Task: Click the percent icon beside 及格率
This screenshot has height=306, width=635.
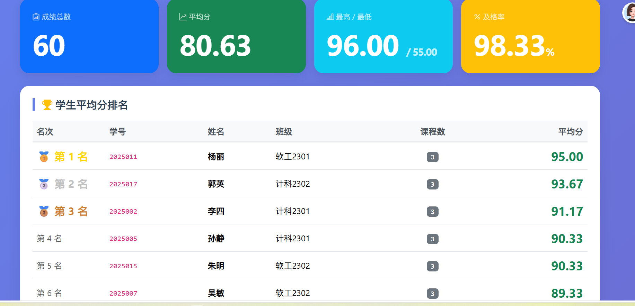Action: [477, 17]
